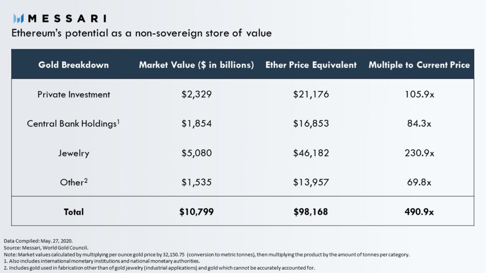Click the Data Compiled date footnote

tap(38, 241)
